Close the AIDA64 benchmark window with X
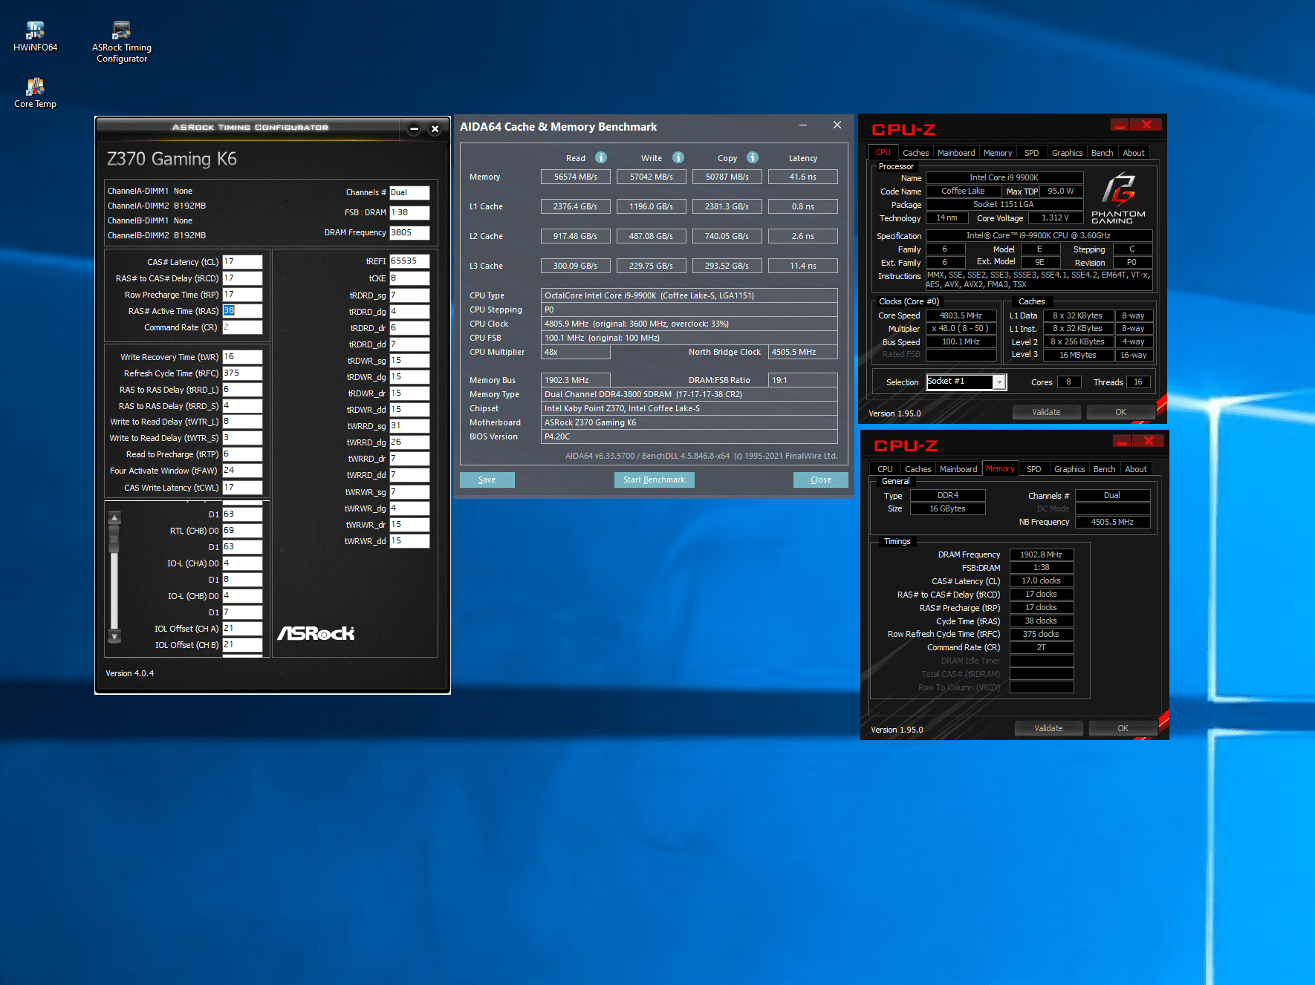Viewport: 1315px width, 985px height. 837,125
